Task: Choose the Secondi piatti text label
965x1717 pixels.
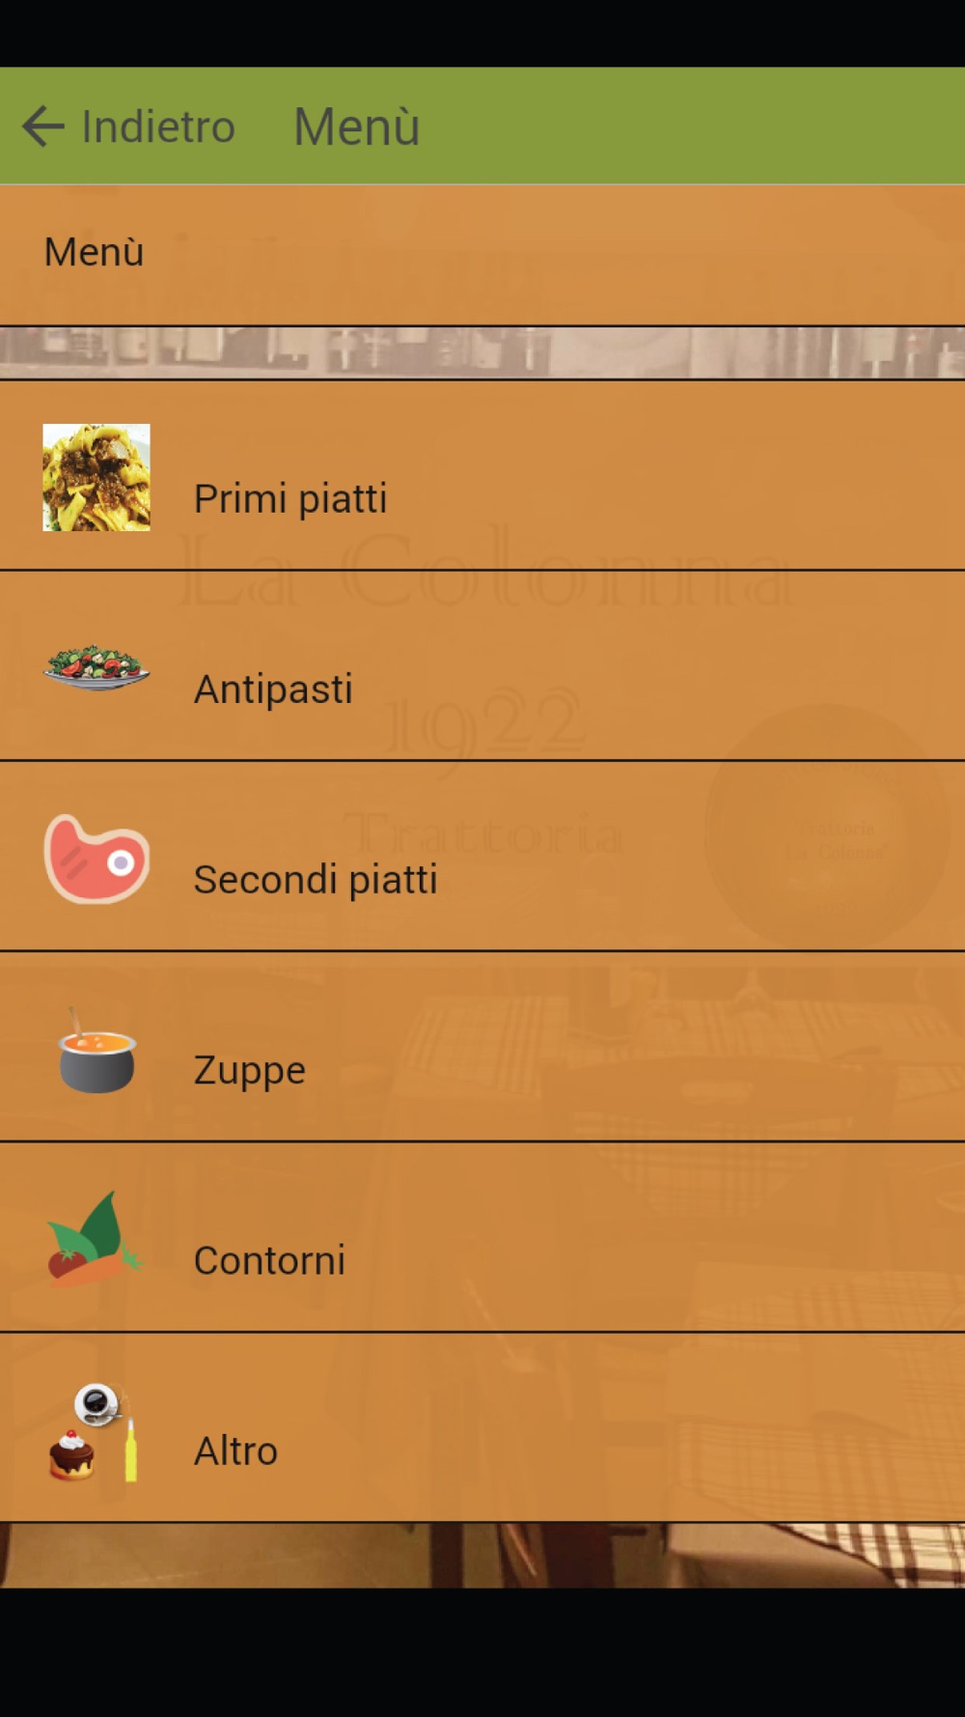Action: point(316,880)
